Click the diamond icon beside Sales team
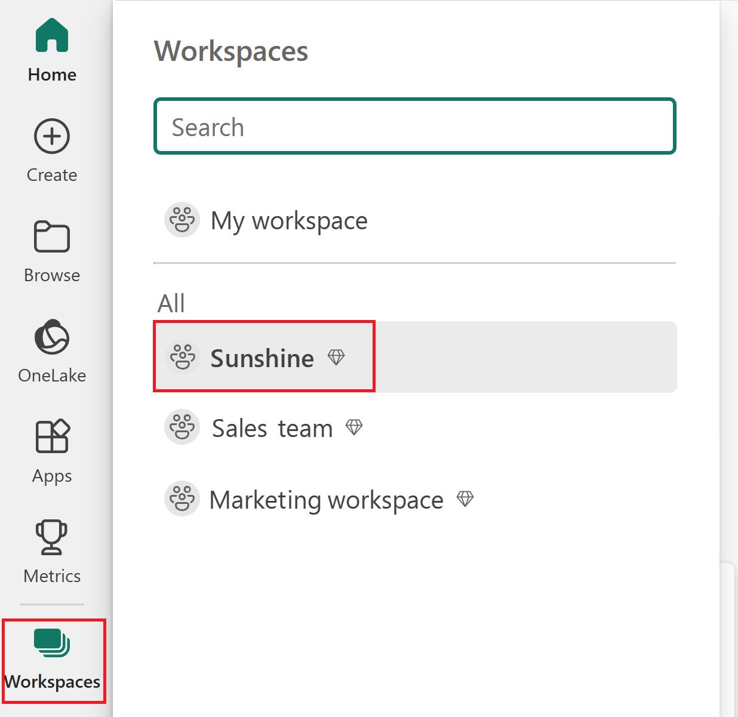This screenshot has height=717, width=738. point(354,427)
